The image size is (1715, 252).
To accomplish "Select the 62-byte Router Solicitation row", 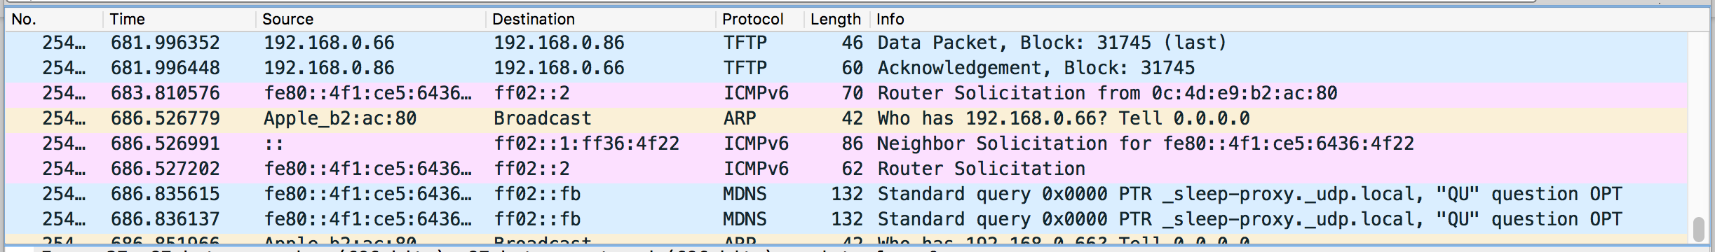I will tap(846, 169).
